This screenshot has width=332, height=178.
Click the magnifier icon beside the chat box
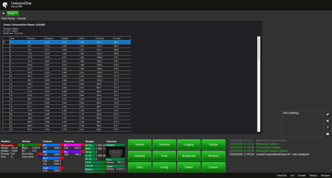[327, 128]
